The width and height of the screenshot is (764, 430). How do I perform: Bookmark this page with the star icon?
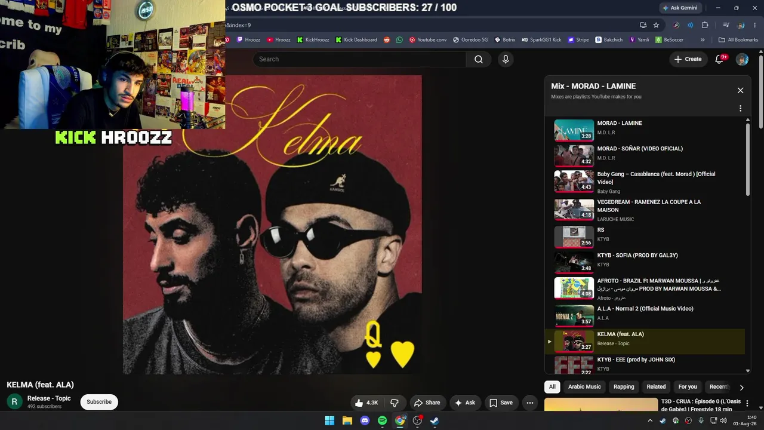[656, 25]
